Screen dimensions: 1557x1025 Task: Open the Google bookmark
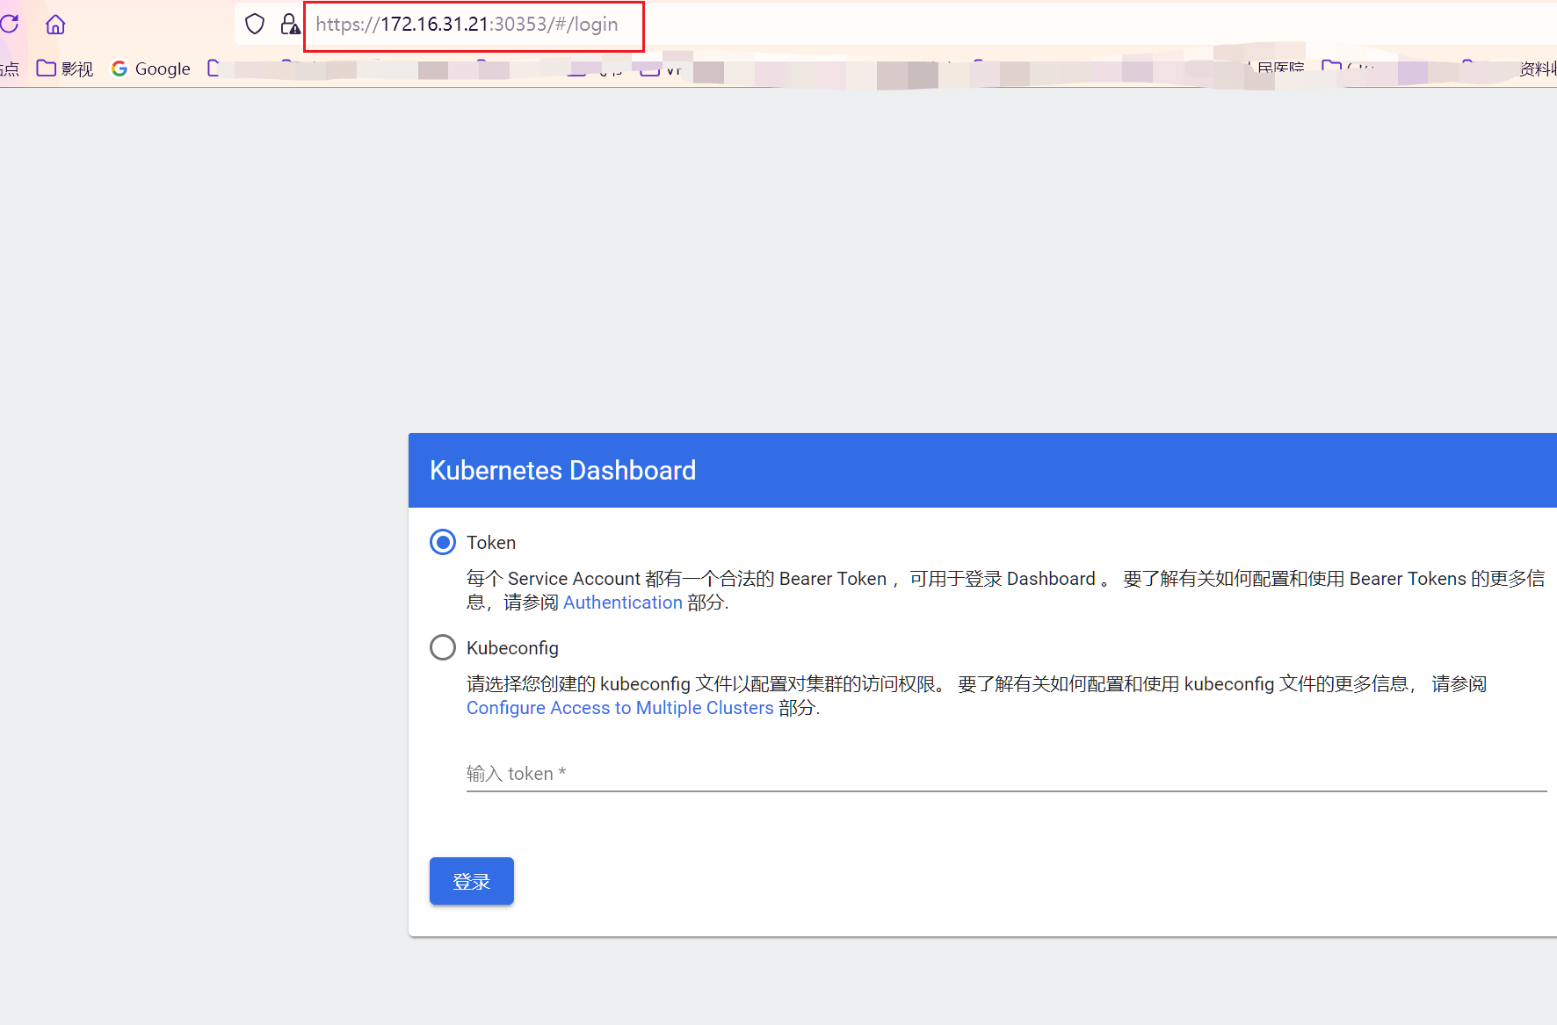coord(151,69)
